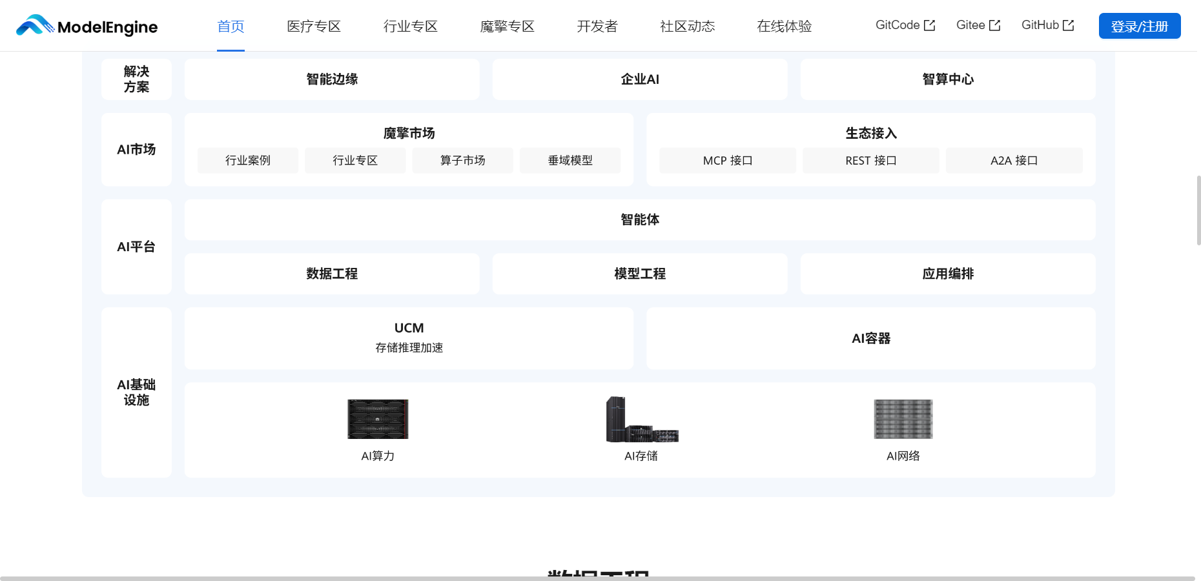Open the 在线体验 page
The height and width of the screenshot is (581, 1201).
(x=783, y=26)
